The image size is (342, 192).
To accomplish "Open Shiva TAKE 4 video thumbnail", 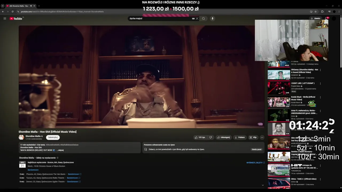I will click(279, 183).
